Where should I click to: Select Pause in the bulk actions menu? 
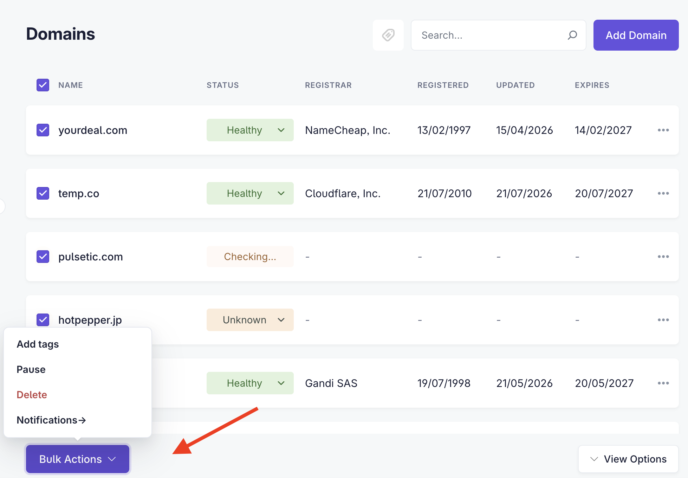coord(31,369)
